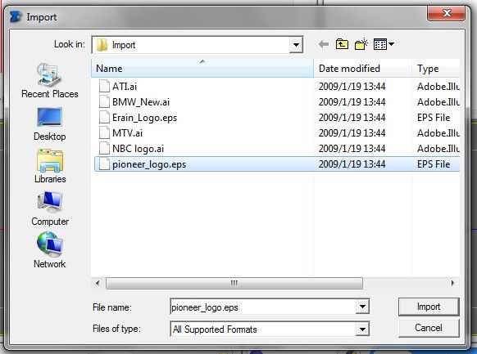Open the View Menu dropdown arrow
The image size is (477, 354).
coord(391,44)
